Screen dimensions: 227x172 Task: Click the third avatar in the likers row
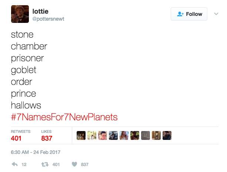[x=103, y=136]
